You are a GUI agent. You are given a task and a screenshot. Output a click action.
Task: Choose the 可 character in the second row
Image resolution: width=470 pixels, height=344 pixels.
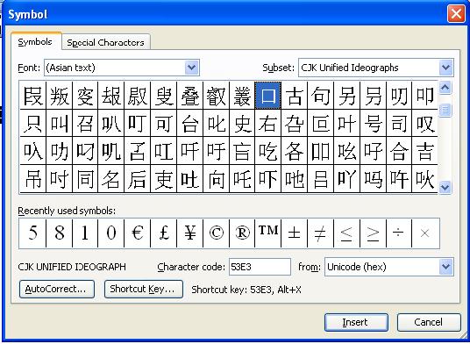click(x=164, y=123)
